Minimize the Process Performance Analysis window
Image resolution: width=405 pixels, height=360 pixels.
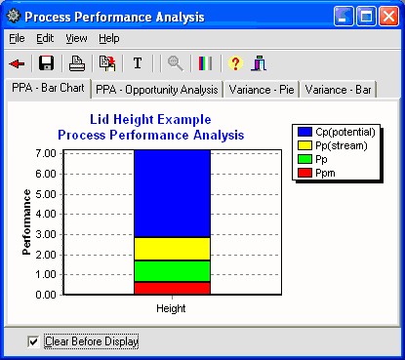(344, 17)
